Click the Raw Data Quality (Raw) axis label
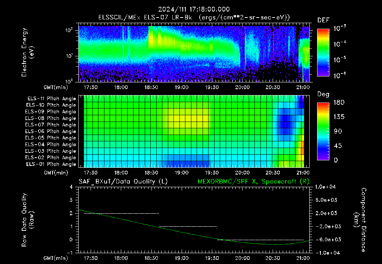This screenshot has width=382, height=264. click(x=28, y=220)
